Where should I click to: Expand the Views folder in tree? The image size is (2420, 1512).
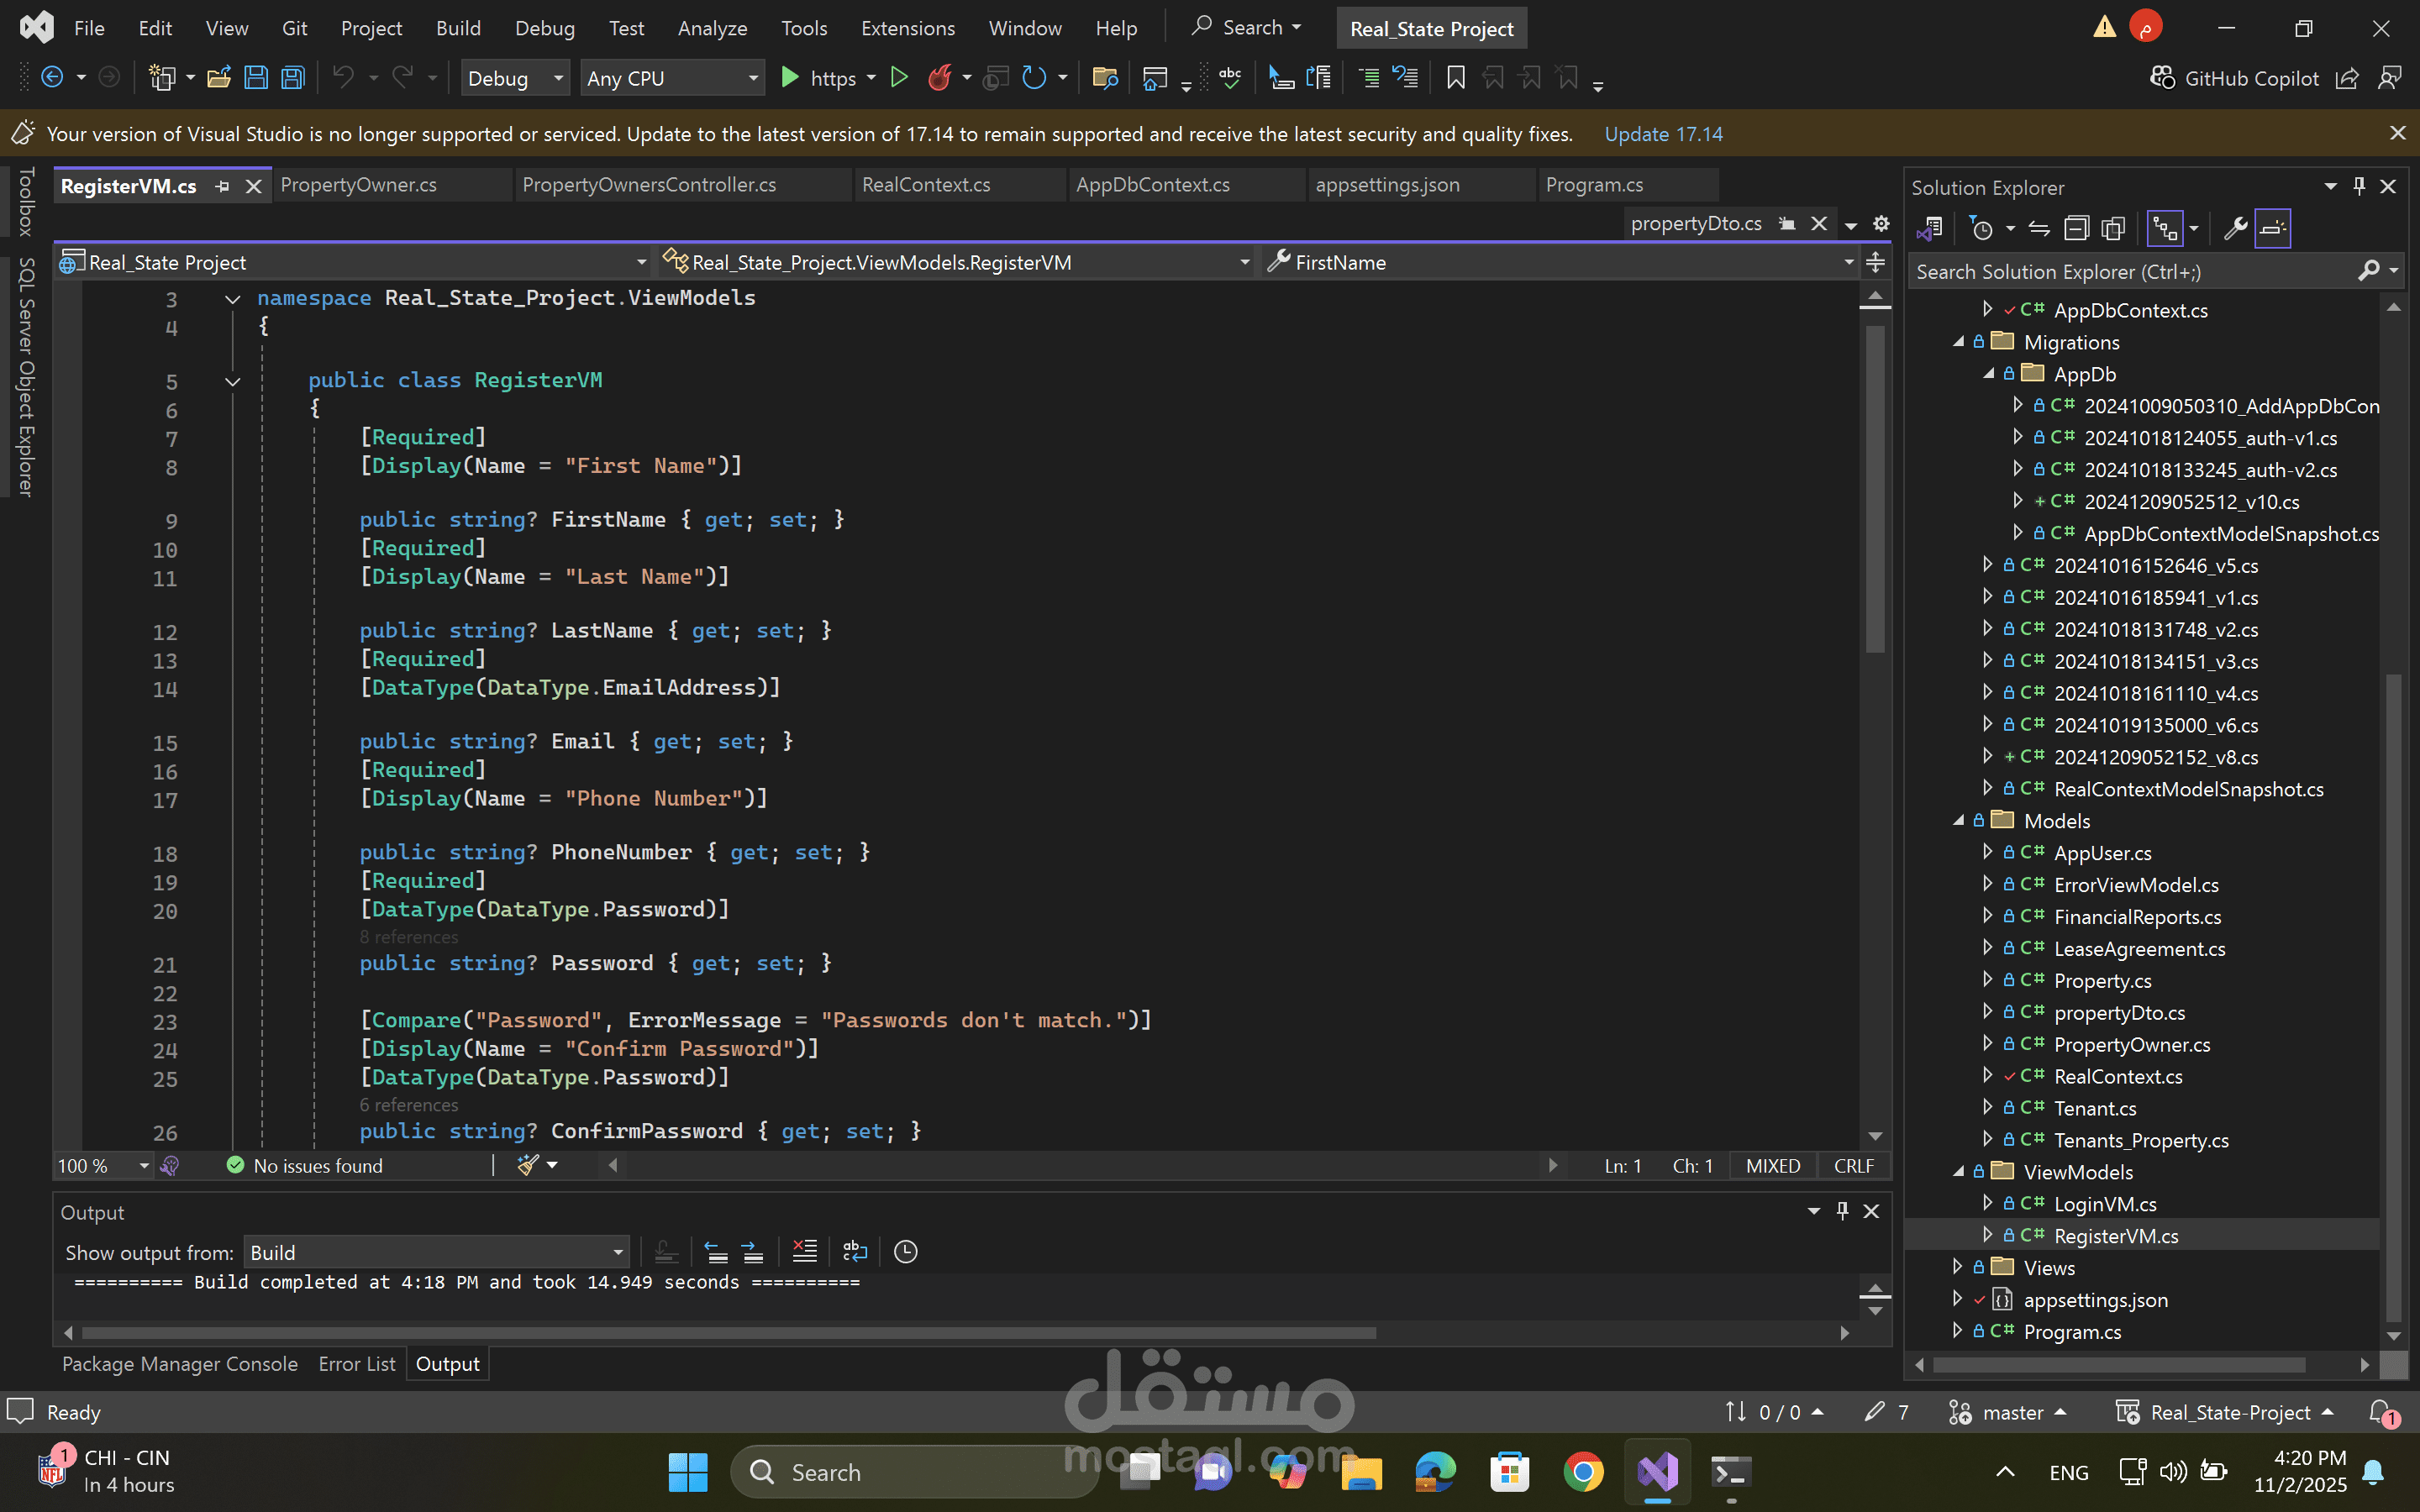(1958, 1267)
